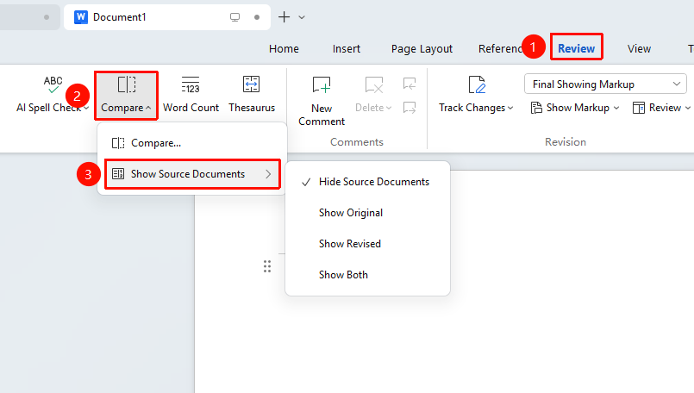Select the Review tab
The image size is (694, 393).
coord(576,48)
